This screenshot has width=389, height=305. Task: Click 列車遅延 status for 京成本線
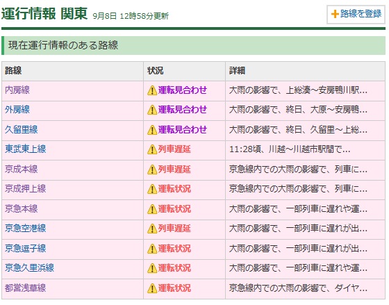pyautogui.click(x=174, y=170)
